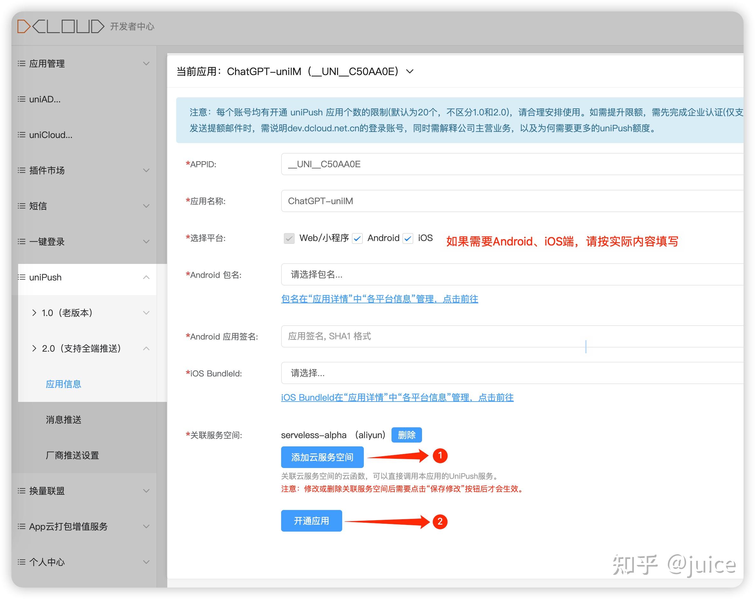Click the 开通应用 button
The width and height of the screenshot is (755, 599).
[x=311, y=521]
